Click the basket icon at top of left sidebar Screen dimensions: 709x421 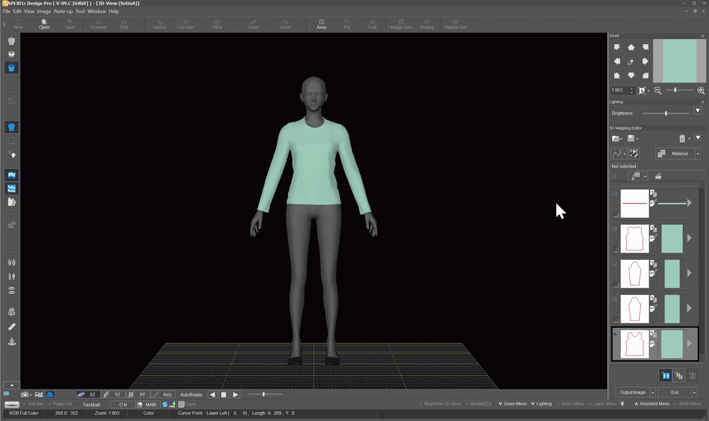11,41
